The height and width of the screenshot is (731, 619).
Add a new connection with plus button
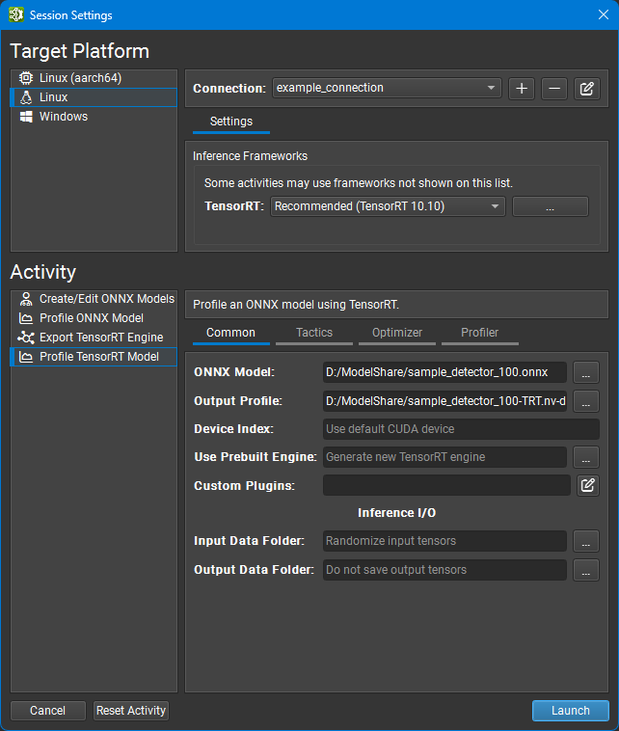click(522, 89)
